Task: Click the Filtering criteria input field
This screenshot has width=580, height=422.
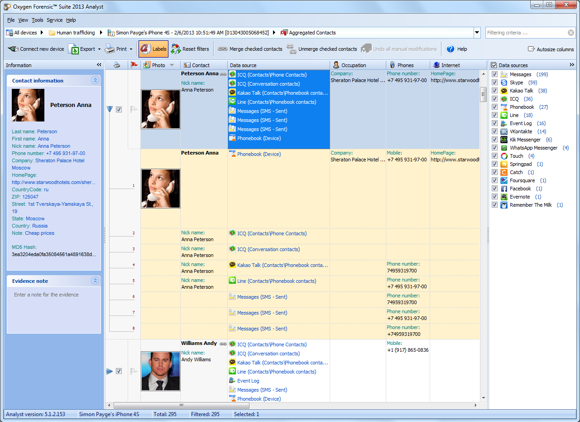Action: coord(527,33)
